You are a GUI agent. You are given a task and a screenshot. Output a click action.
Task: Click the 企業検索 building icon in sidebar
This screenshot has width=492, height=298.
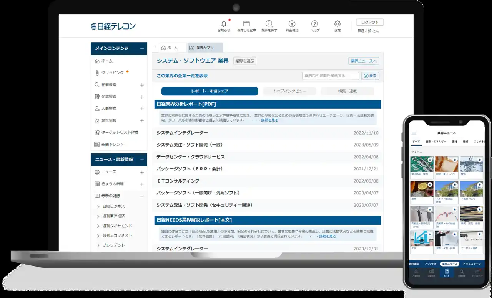tap(97, 97)
